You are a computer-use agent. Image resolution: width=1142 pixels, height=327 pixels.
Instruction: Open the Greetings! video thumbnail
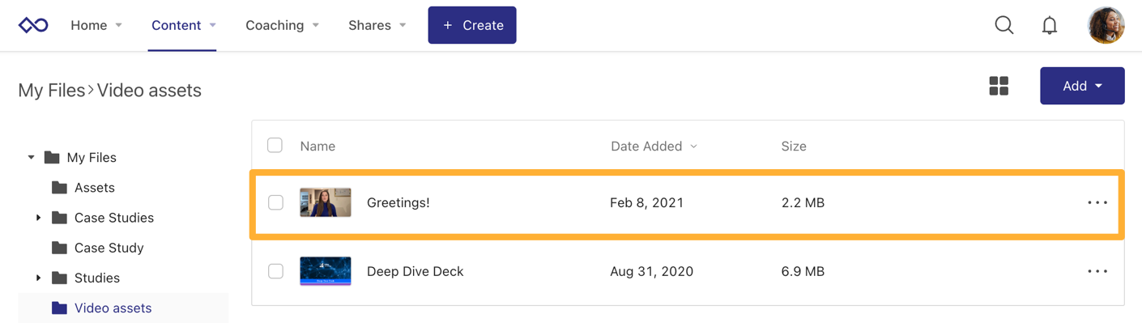326,202
